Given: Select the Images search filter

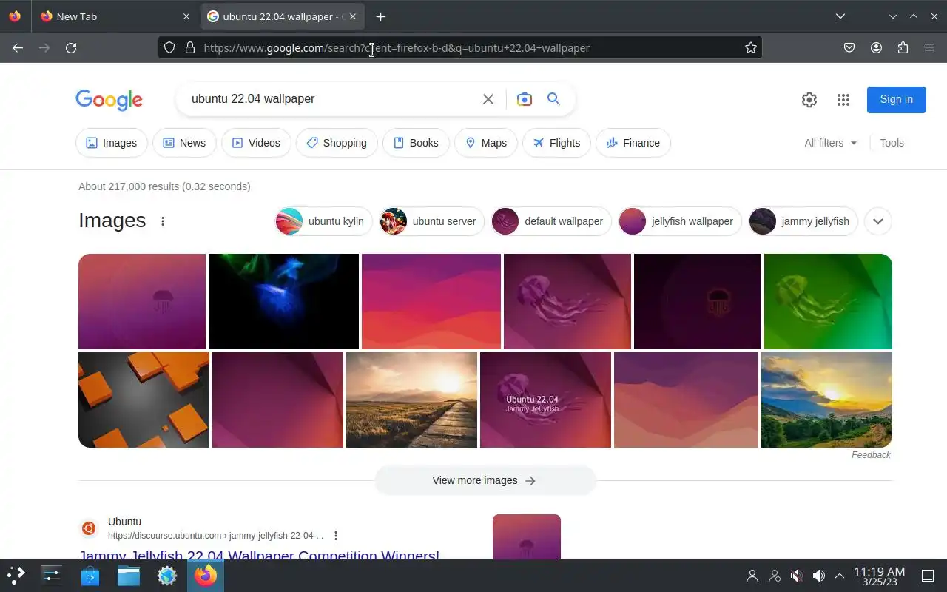Looking at the screenshot, I should coord(112,143).
